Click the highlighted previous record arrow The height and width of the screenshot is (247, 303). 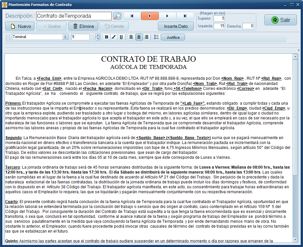tap(150, 16)
